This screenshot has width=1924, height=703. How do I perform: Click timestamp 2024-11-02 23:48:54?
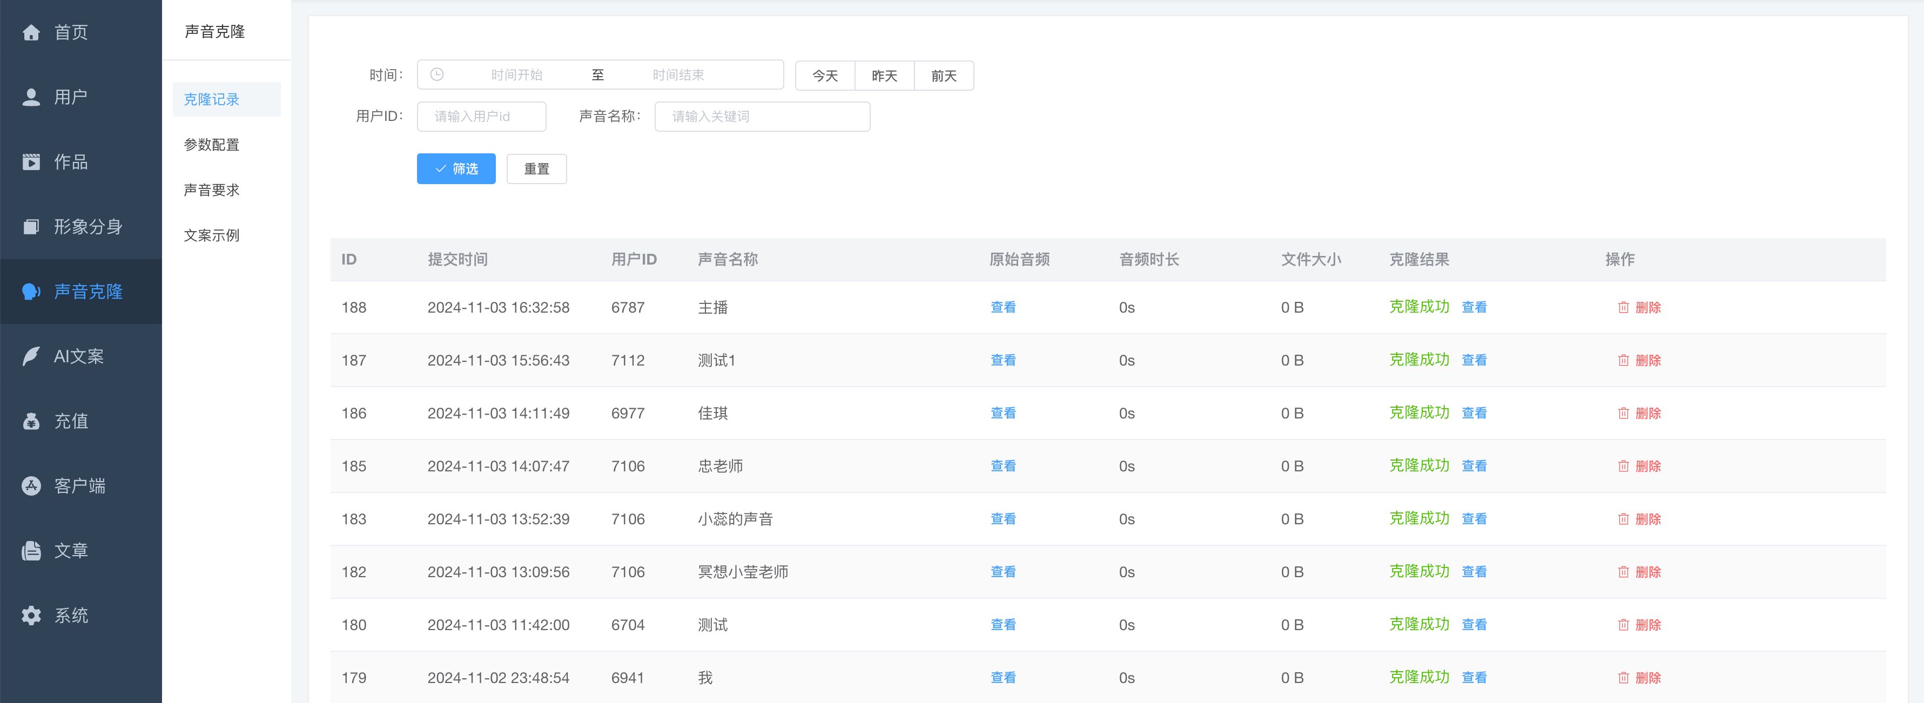coord(498,678)
